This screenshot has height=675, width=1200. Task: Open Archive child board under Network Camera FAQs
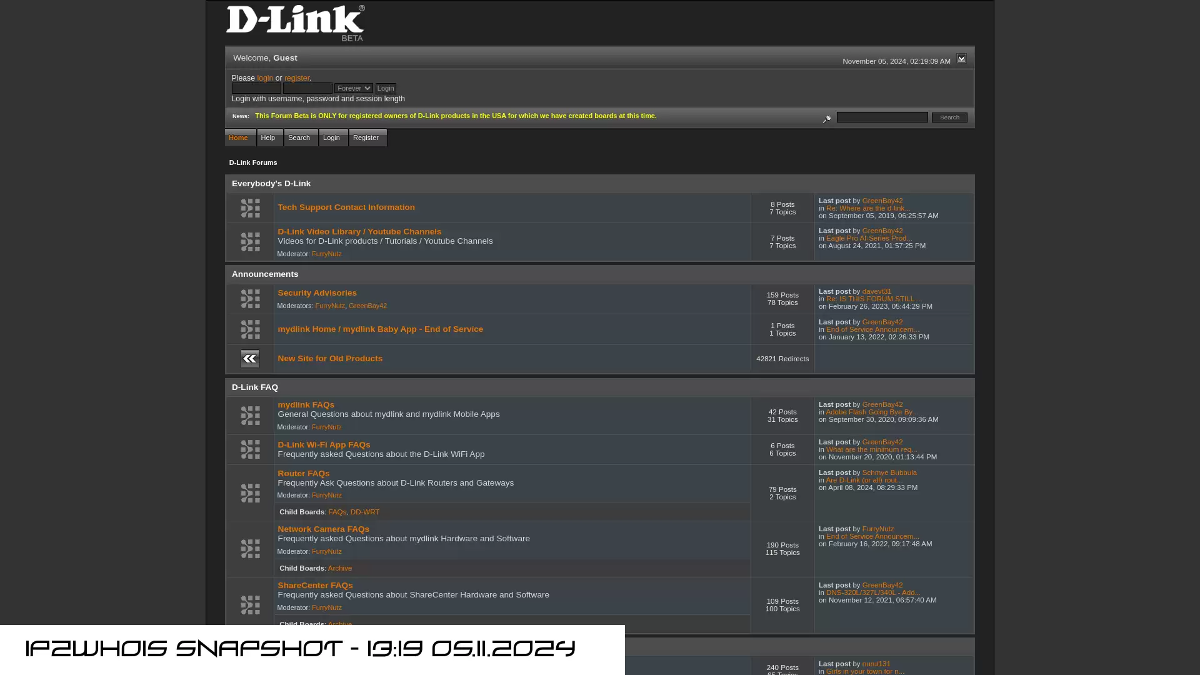click(x=340, y=568)
